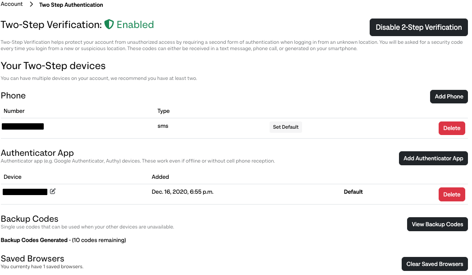
Task: Click the Dec. 16, 2020 added date
Action: click(183, 192)
